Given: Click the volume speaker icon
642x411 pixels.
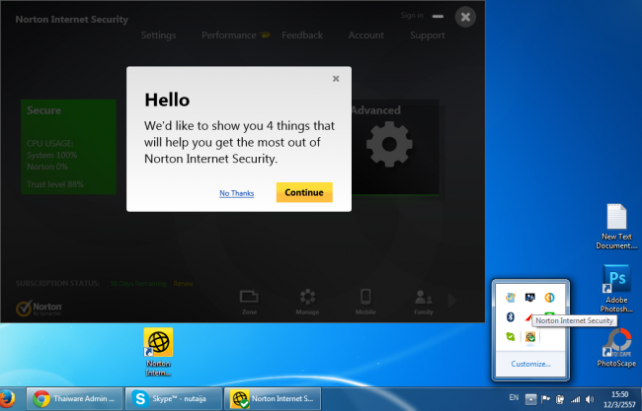Looking at the screenshot, I should click(590, 399).
